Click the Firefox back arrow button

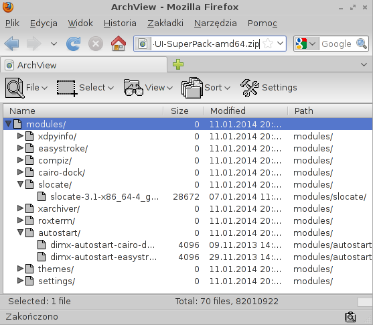tap(11, 44)
